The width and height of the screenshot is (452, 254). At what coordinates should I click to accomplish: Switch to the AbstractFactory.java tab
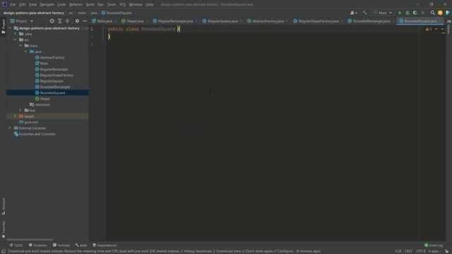coord(268,21)
